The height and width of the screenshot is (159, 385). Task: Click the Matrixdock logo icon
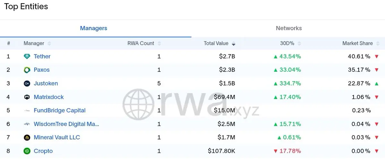(27, 97)
